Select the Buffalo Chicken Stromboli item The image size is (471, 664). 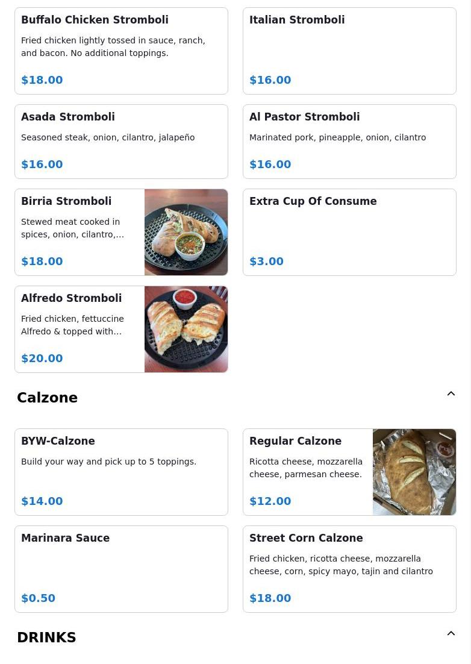(122, 51)
